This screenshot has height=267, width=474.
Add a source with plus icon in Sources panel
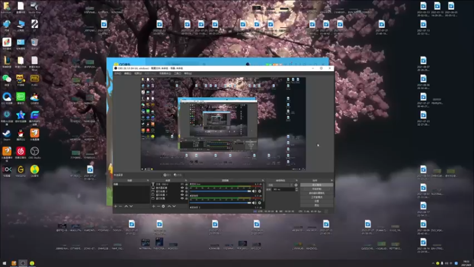[153, 206]
